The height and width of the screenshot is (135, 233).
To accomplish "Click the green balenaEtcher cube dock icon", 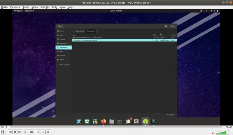I will pos(145,121).
